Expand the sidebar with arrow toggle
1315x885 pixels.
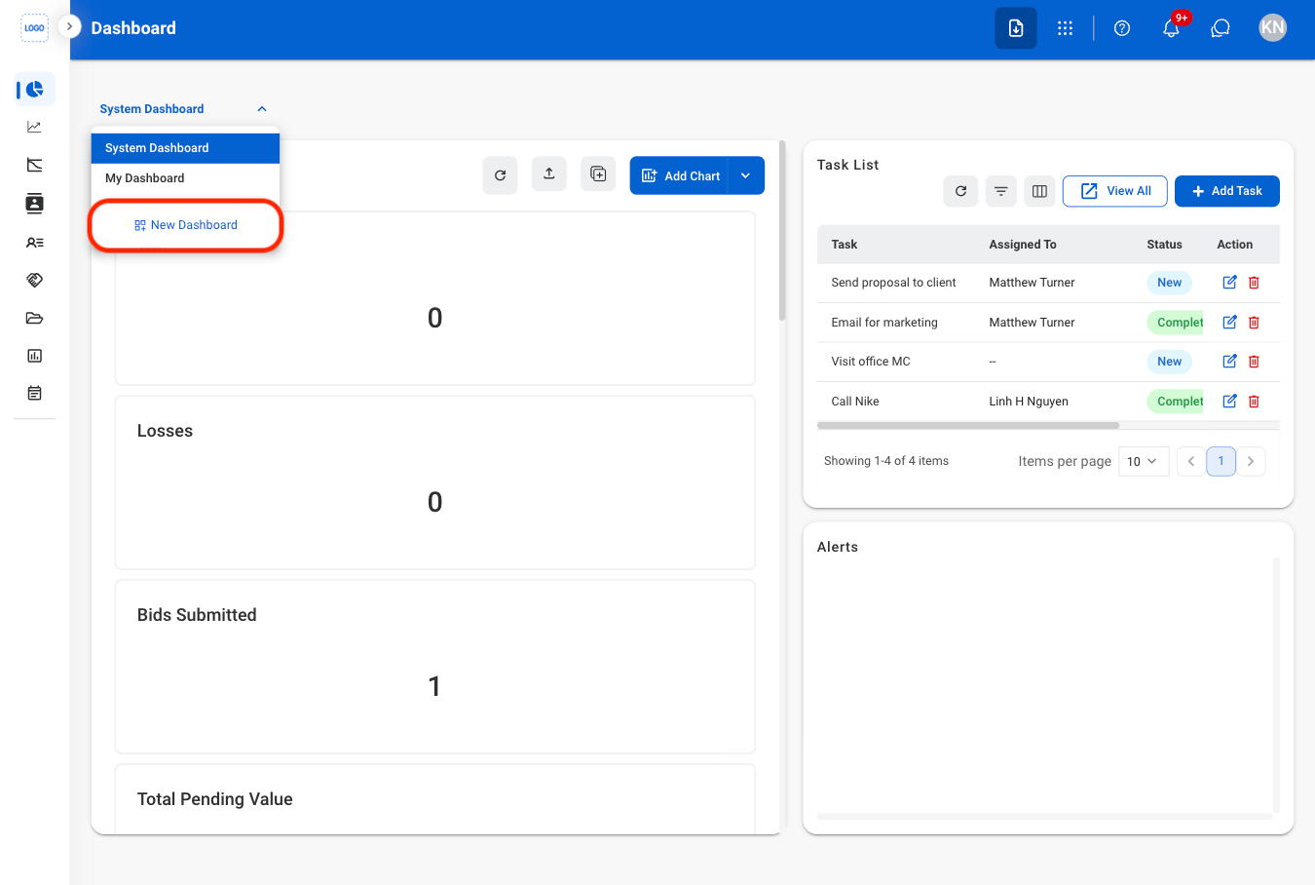69,26
